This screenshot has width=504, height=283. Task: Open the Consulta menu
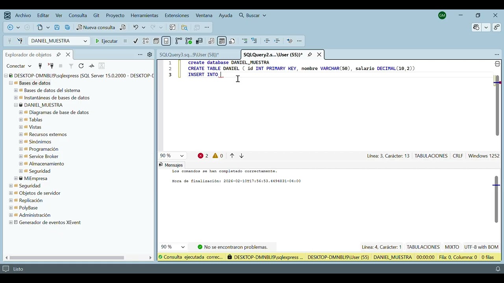(x=78, y=15)
